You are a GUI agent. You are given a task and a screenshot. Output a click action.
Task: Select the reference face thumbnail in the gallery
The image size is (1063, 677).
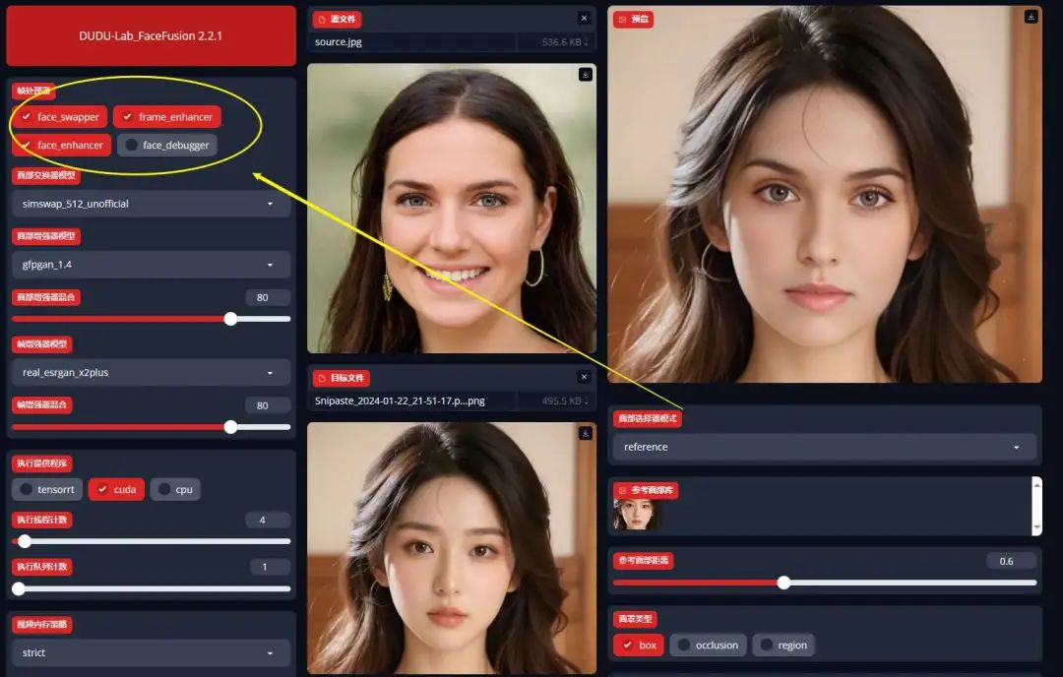point(636,515)
